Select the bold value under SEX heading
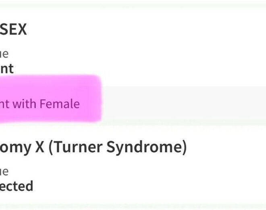This screenshot has height=210, width=266. click(x=7, y=69)
